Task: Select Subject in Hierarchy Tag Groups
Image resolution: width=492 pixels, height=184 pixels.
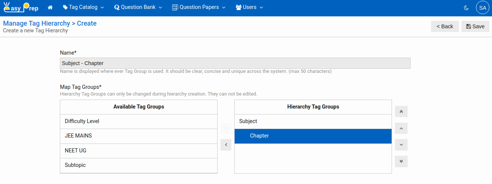Action: (313, 122)
